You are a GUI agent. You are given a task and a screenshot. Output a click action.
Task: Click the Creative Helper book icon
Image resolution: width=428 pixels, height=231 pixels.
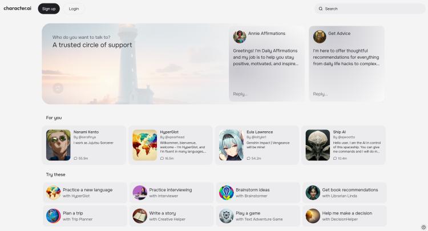pyautogui.click(x=140, y=216)
